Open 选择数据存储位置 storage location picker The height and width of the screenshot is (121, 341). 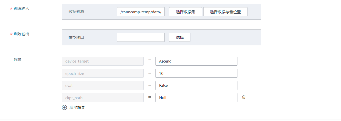click(x=225, y=12)
